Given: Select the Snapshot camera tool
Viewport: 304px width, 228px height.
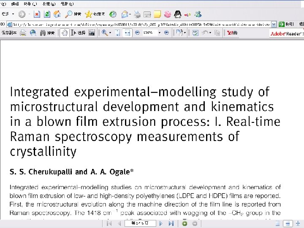Looking at the screenshot, I should point(92,33).
